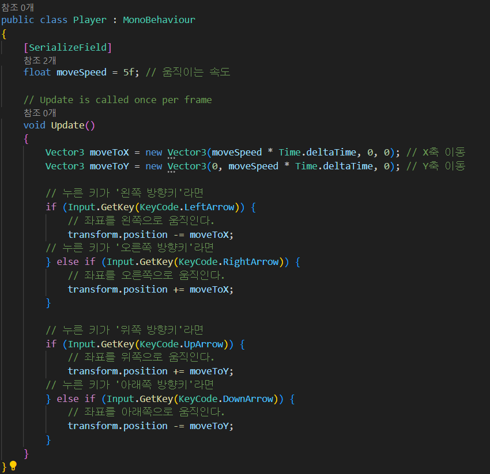Click Vector3 constructor on the moveToY line
The image size is (490, 474).
(x=187, y=166)
